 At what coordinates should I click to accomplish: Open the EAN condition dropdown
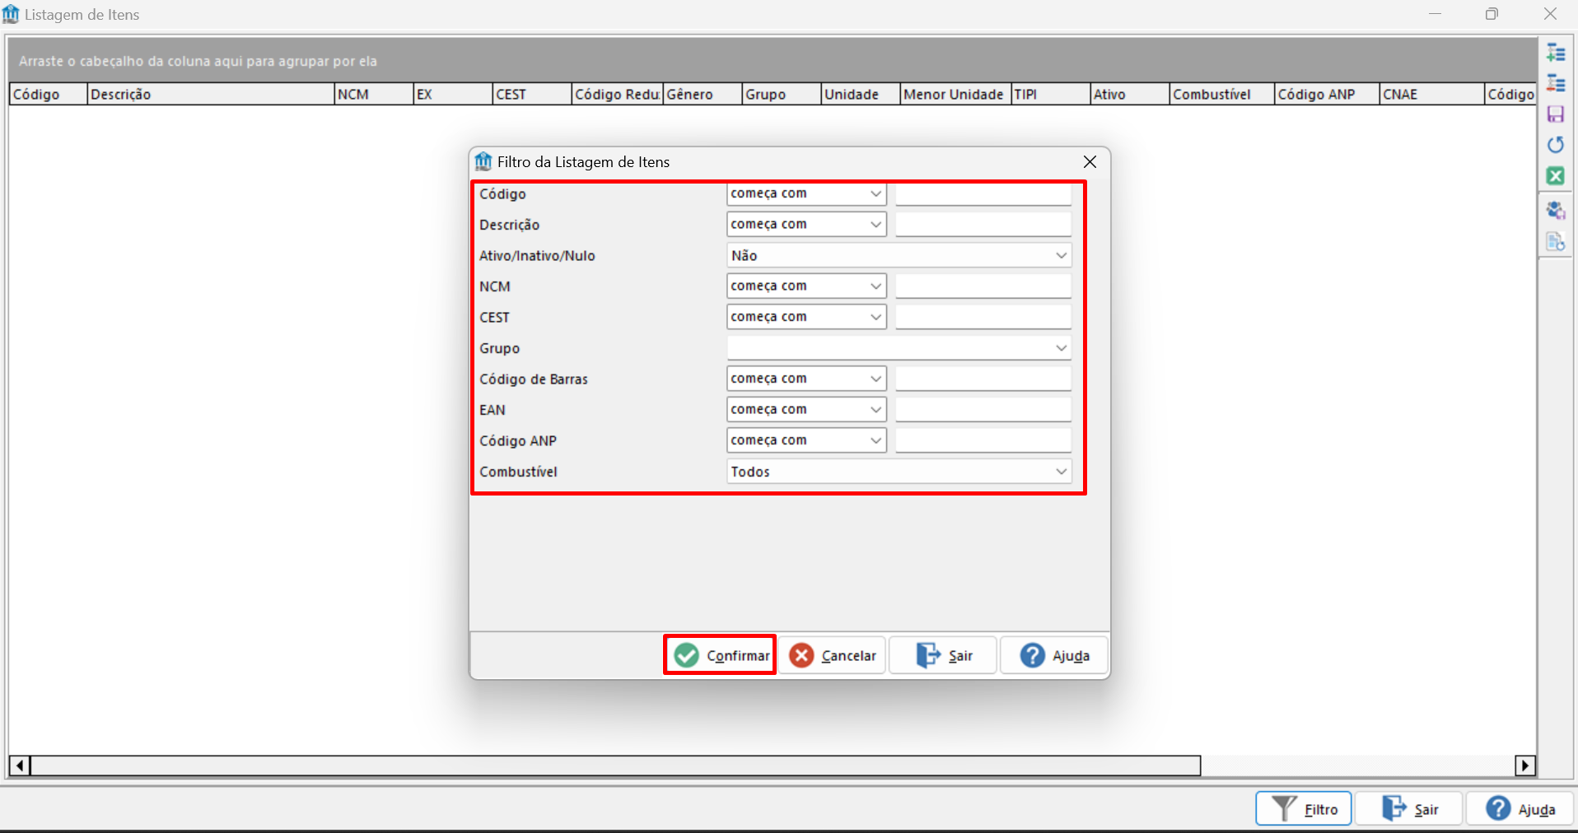[806, 409]
